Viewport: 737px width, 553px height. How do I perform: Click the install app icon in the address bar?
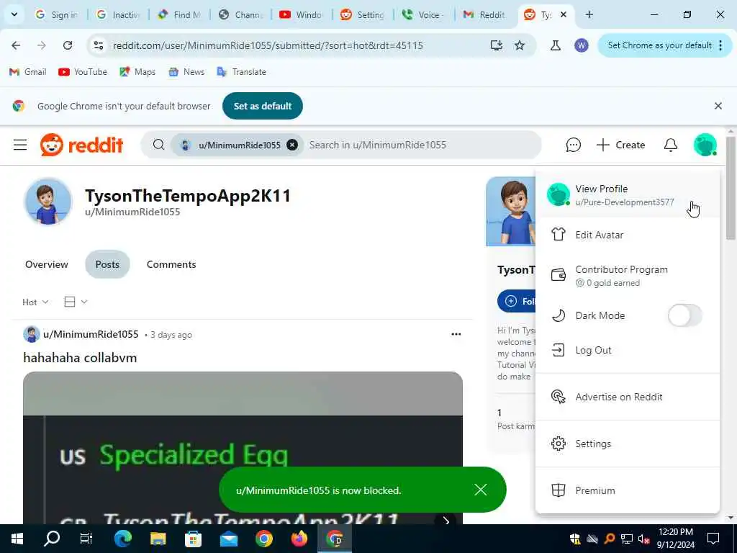tap(497, 45)
